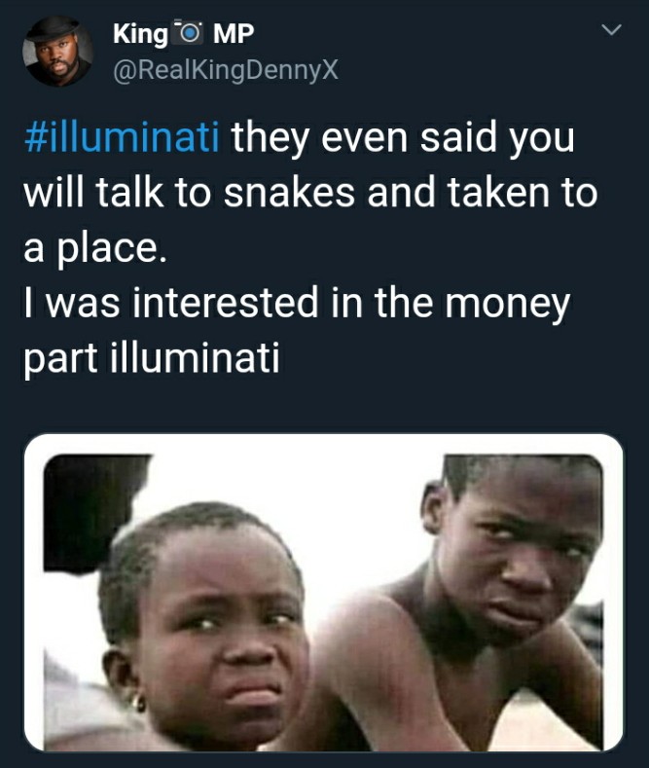Click the line 'will talk to snakes and taken to'
The height and width of the screenshot is (768, 649).
click(310, 192)
